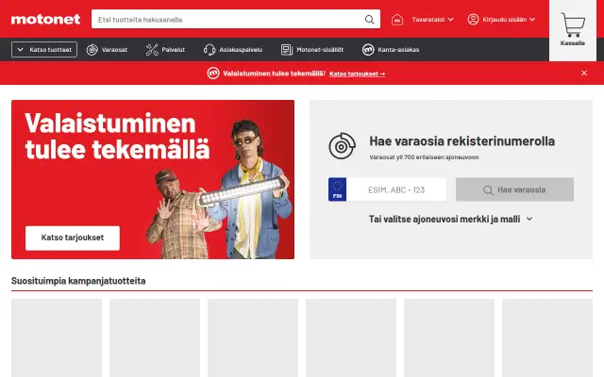Click the Varaosat yli 700 erilaiseen ajoneuvoon text

pos(424,157)
